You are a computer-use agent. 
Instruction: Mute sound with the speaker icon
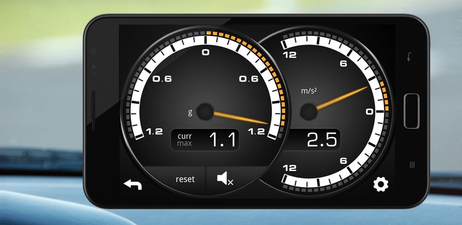[x=225, y=179]
